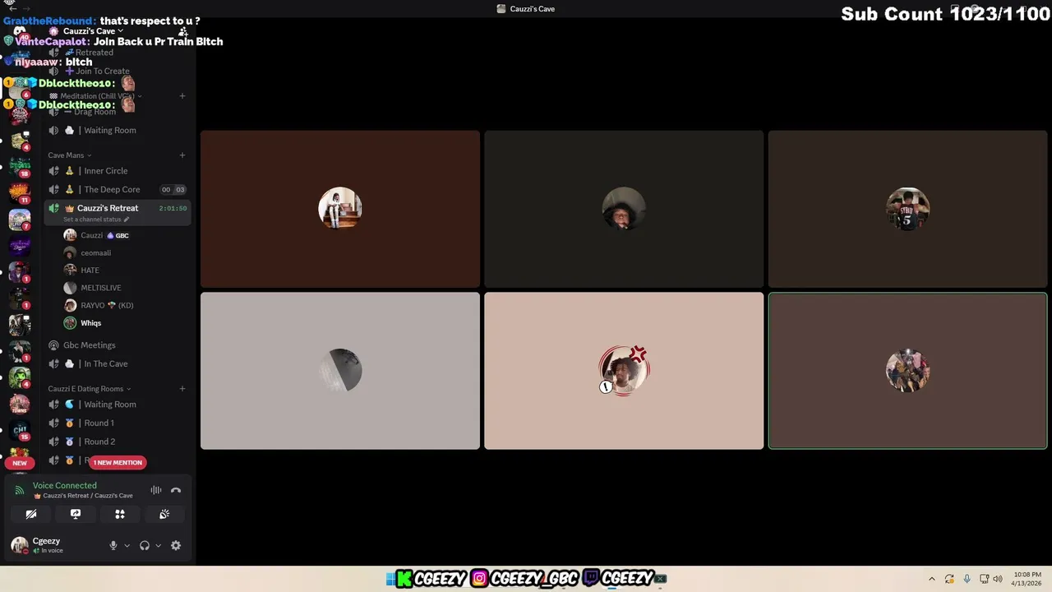Open the server with 18 badge
Screen dimensions: 1052x592
tap(20, 167)
